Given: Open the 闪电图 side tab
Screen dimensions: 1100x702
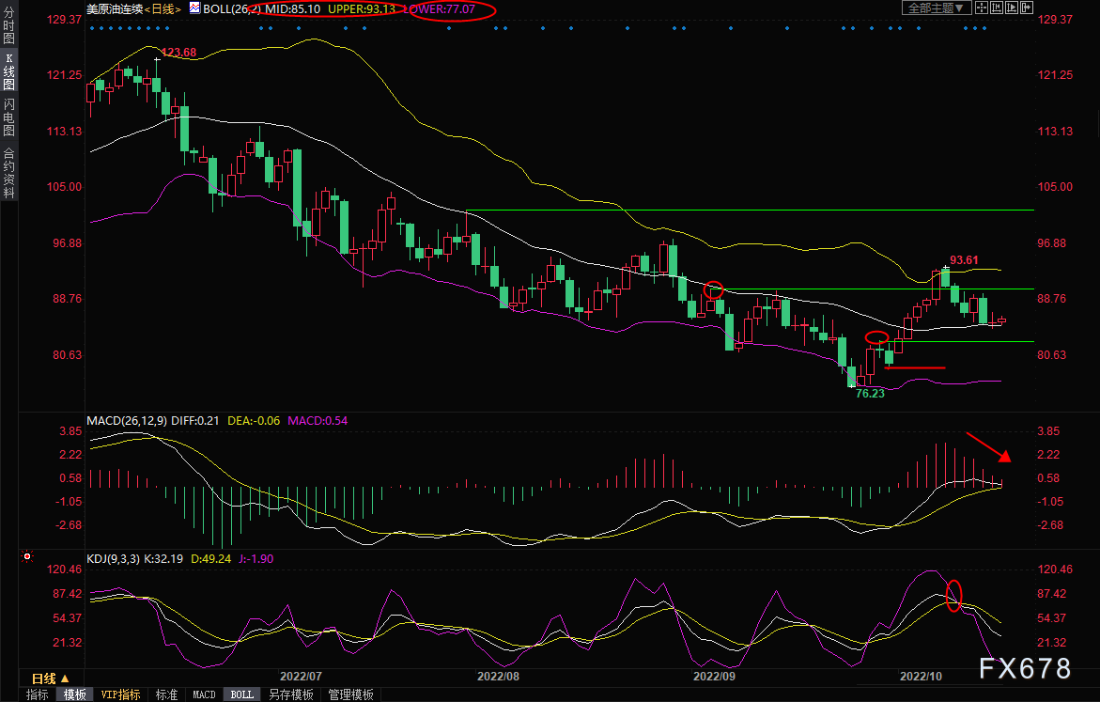Looking at the screenshot, I should 9,117.
